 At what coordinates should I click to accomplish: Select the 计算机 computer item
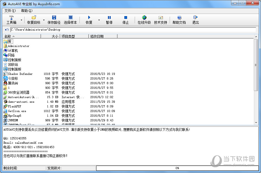click(11, 51)
